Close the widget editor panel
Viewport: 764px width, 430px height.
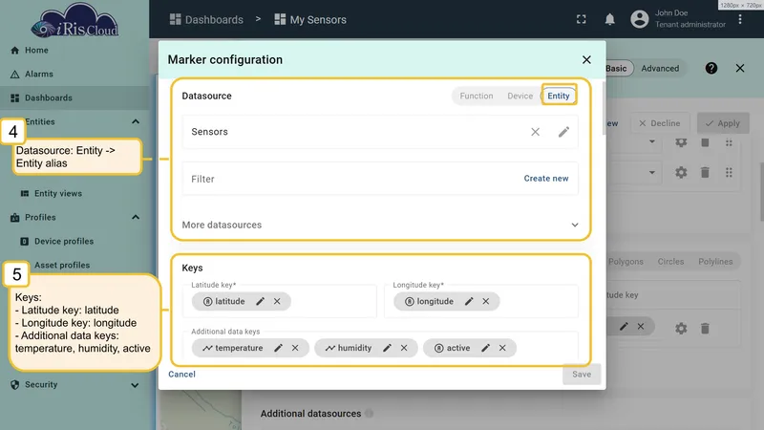click(739, 68)
